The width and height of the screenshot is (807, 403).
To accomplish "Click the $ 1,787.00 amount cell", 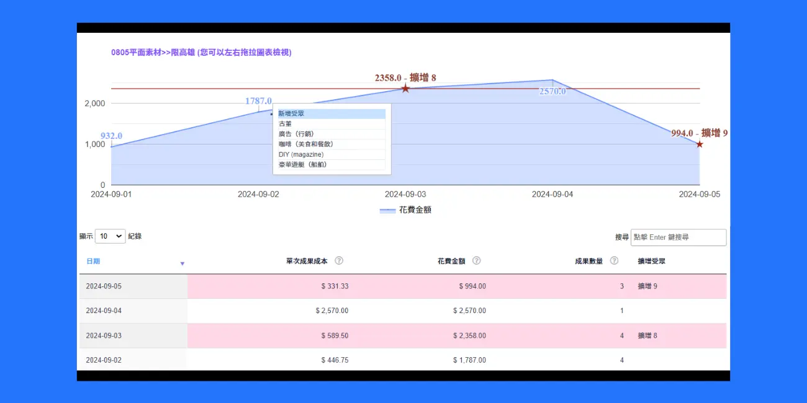I will click(x=469, y=360).
